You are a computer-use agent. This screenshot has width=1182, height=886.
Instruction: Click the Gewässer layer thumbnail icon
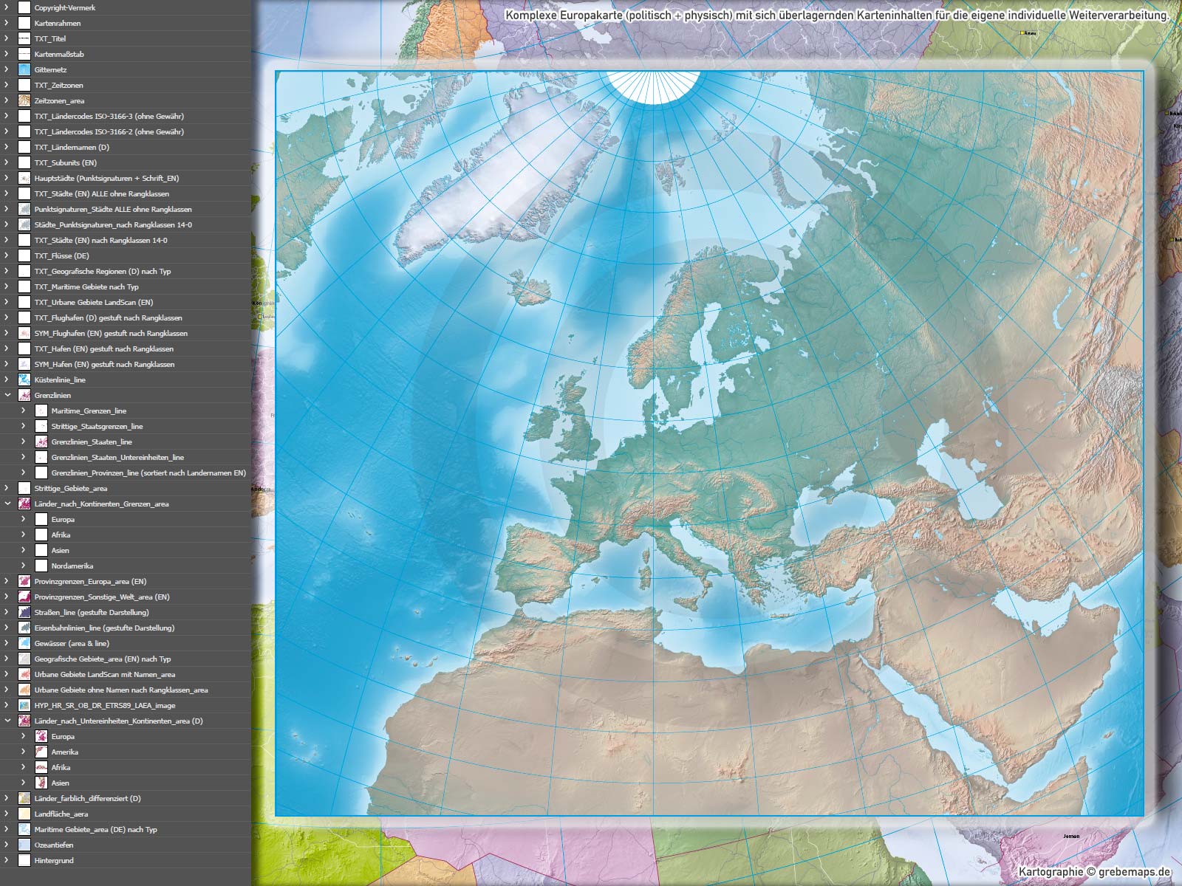coord(24,643)
